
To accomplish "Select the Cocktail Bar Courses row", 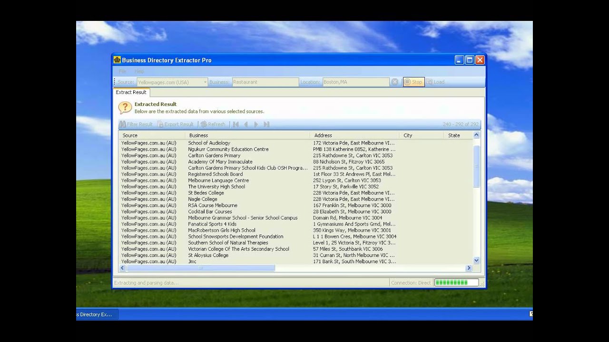I will point(295,211).
